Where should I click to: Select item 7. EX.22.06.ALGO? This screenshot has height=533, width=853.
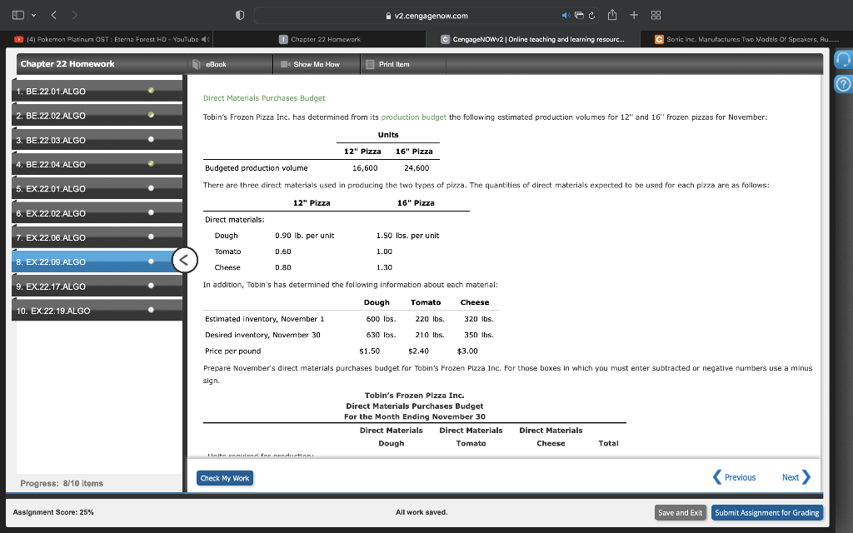[x=97, y=237]
